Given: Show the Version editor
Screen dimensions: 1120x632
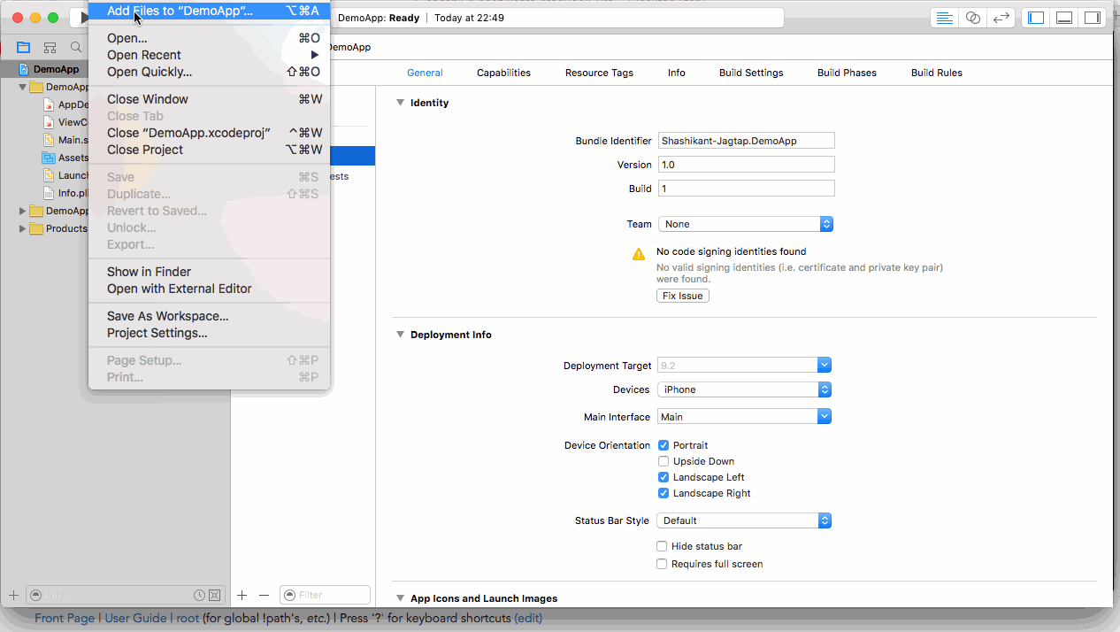Looking at the screenshot, I should (1001, 18).
